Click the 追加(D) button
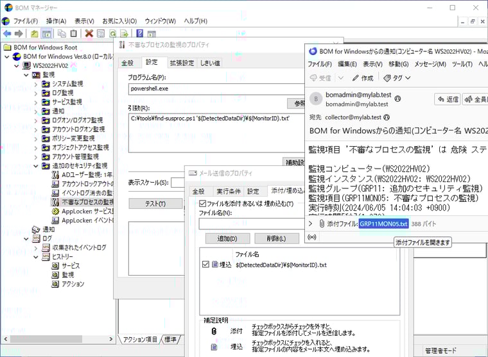The width and height of the screenshot is (488, 357). pyautogui.click(x=227, y=238)
